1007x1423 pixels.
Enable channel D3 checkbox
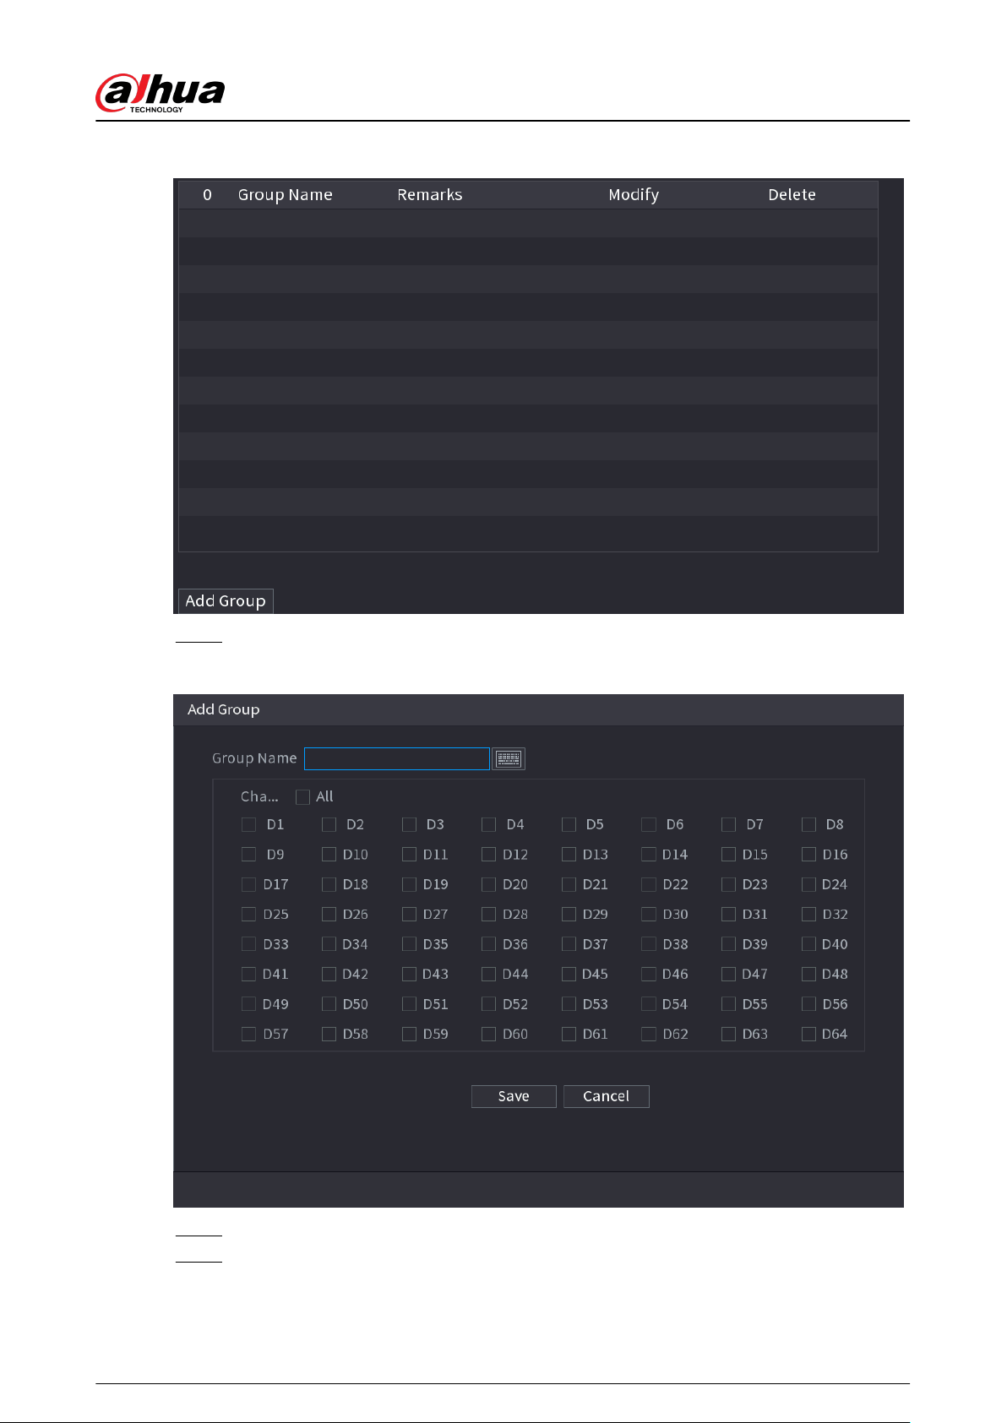(x=409, y=824)
